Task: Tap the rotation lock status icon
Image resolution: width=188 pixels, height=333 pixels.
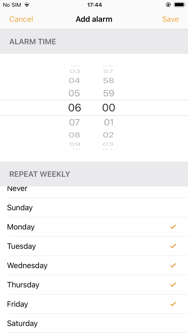Action: (168, 5)
